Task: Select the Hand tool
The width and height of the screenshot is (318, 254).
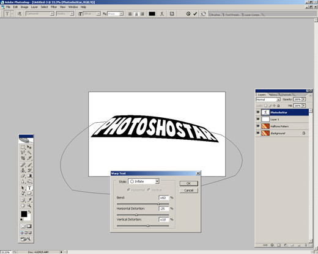Action: (23, 206)
